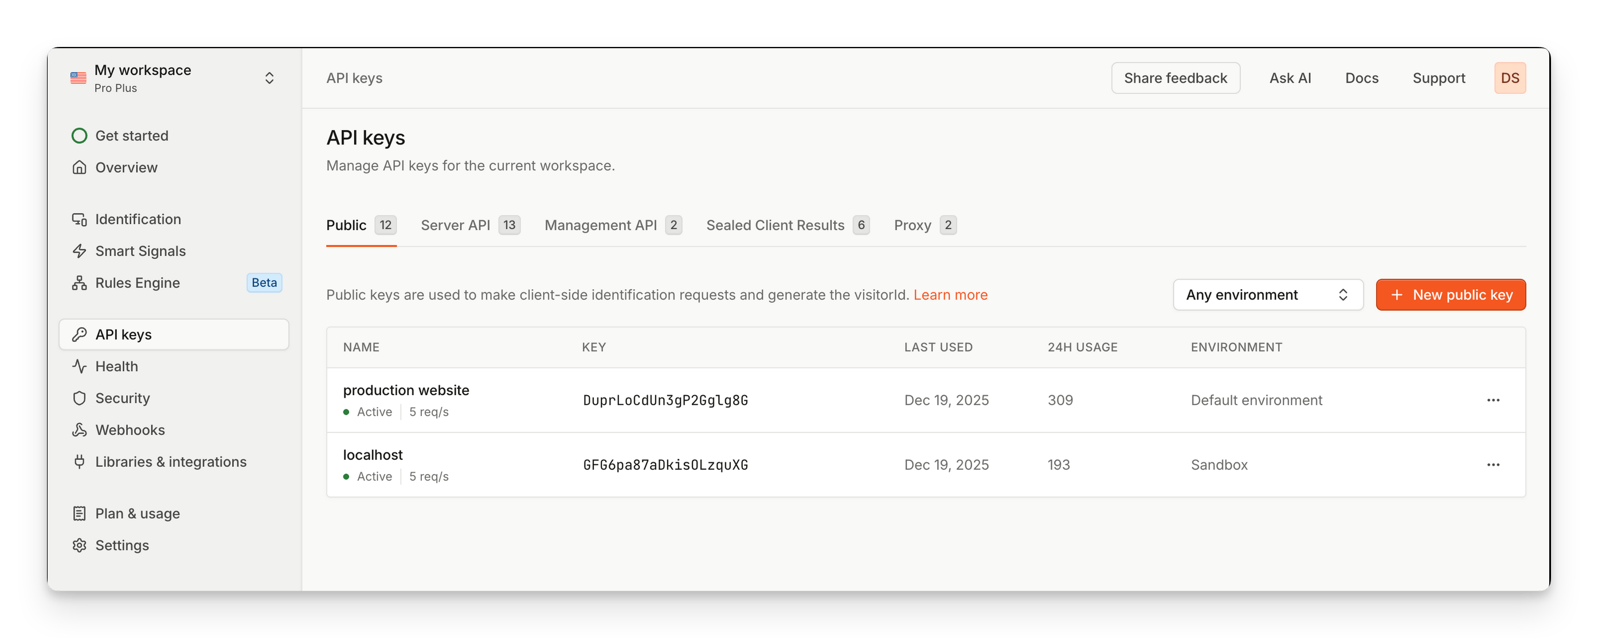Switch to the Server API tab
Screen dimensions: 1598x638
(x=470, y=225)
